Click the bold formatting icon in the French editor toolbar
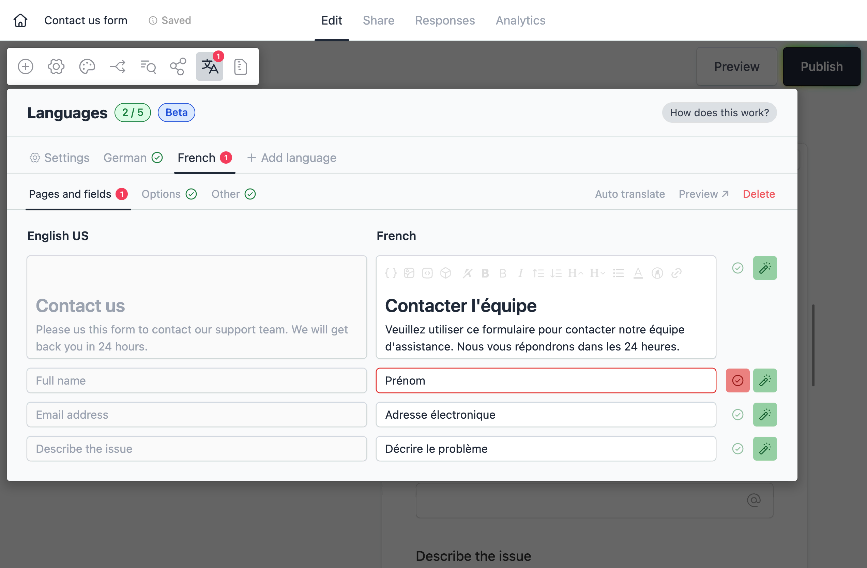The image size is (867, 568). coord(485,272)
